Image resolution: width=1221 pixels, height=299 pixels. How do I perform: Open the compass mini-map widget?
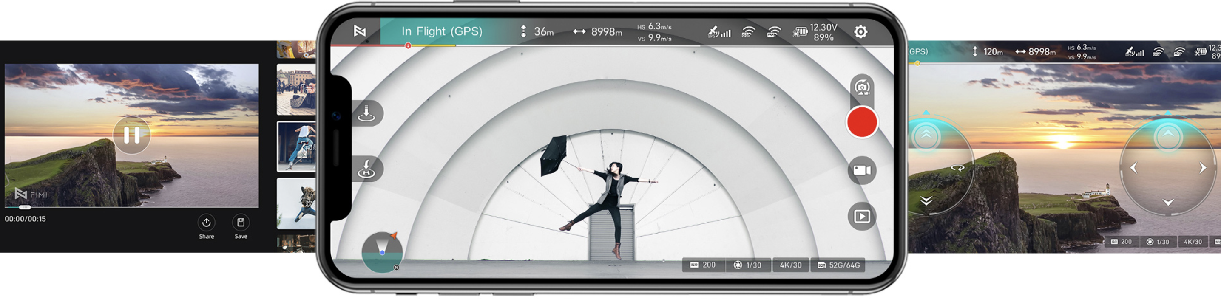[382, 252]
